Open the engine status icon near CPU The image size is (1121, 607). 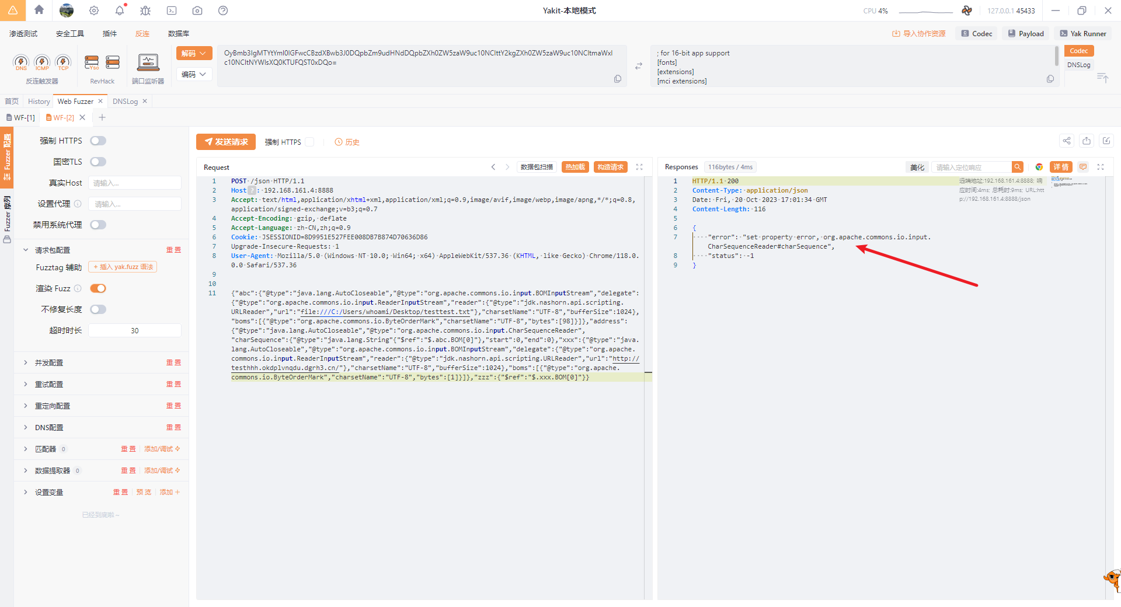[967, 11]
